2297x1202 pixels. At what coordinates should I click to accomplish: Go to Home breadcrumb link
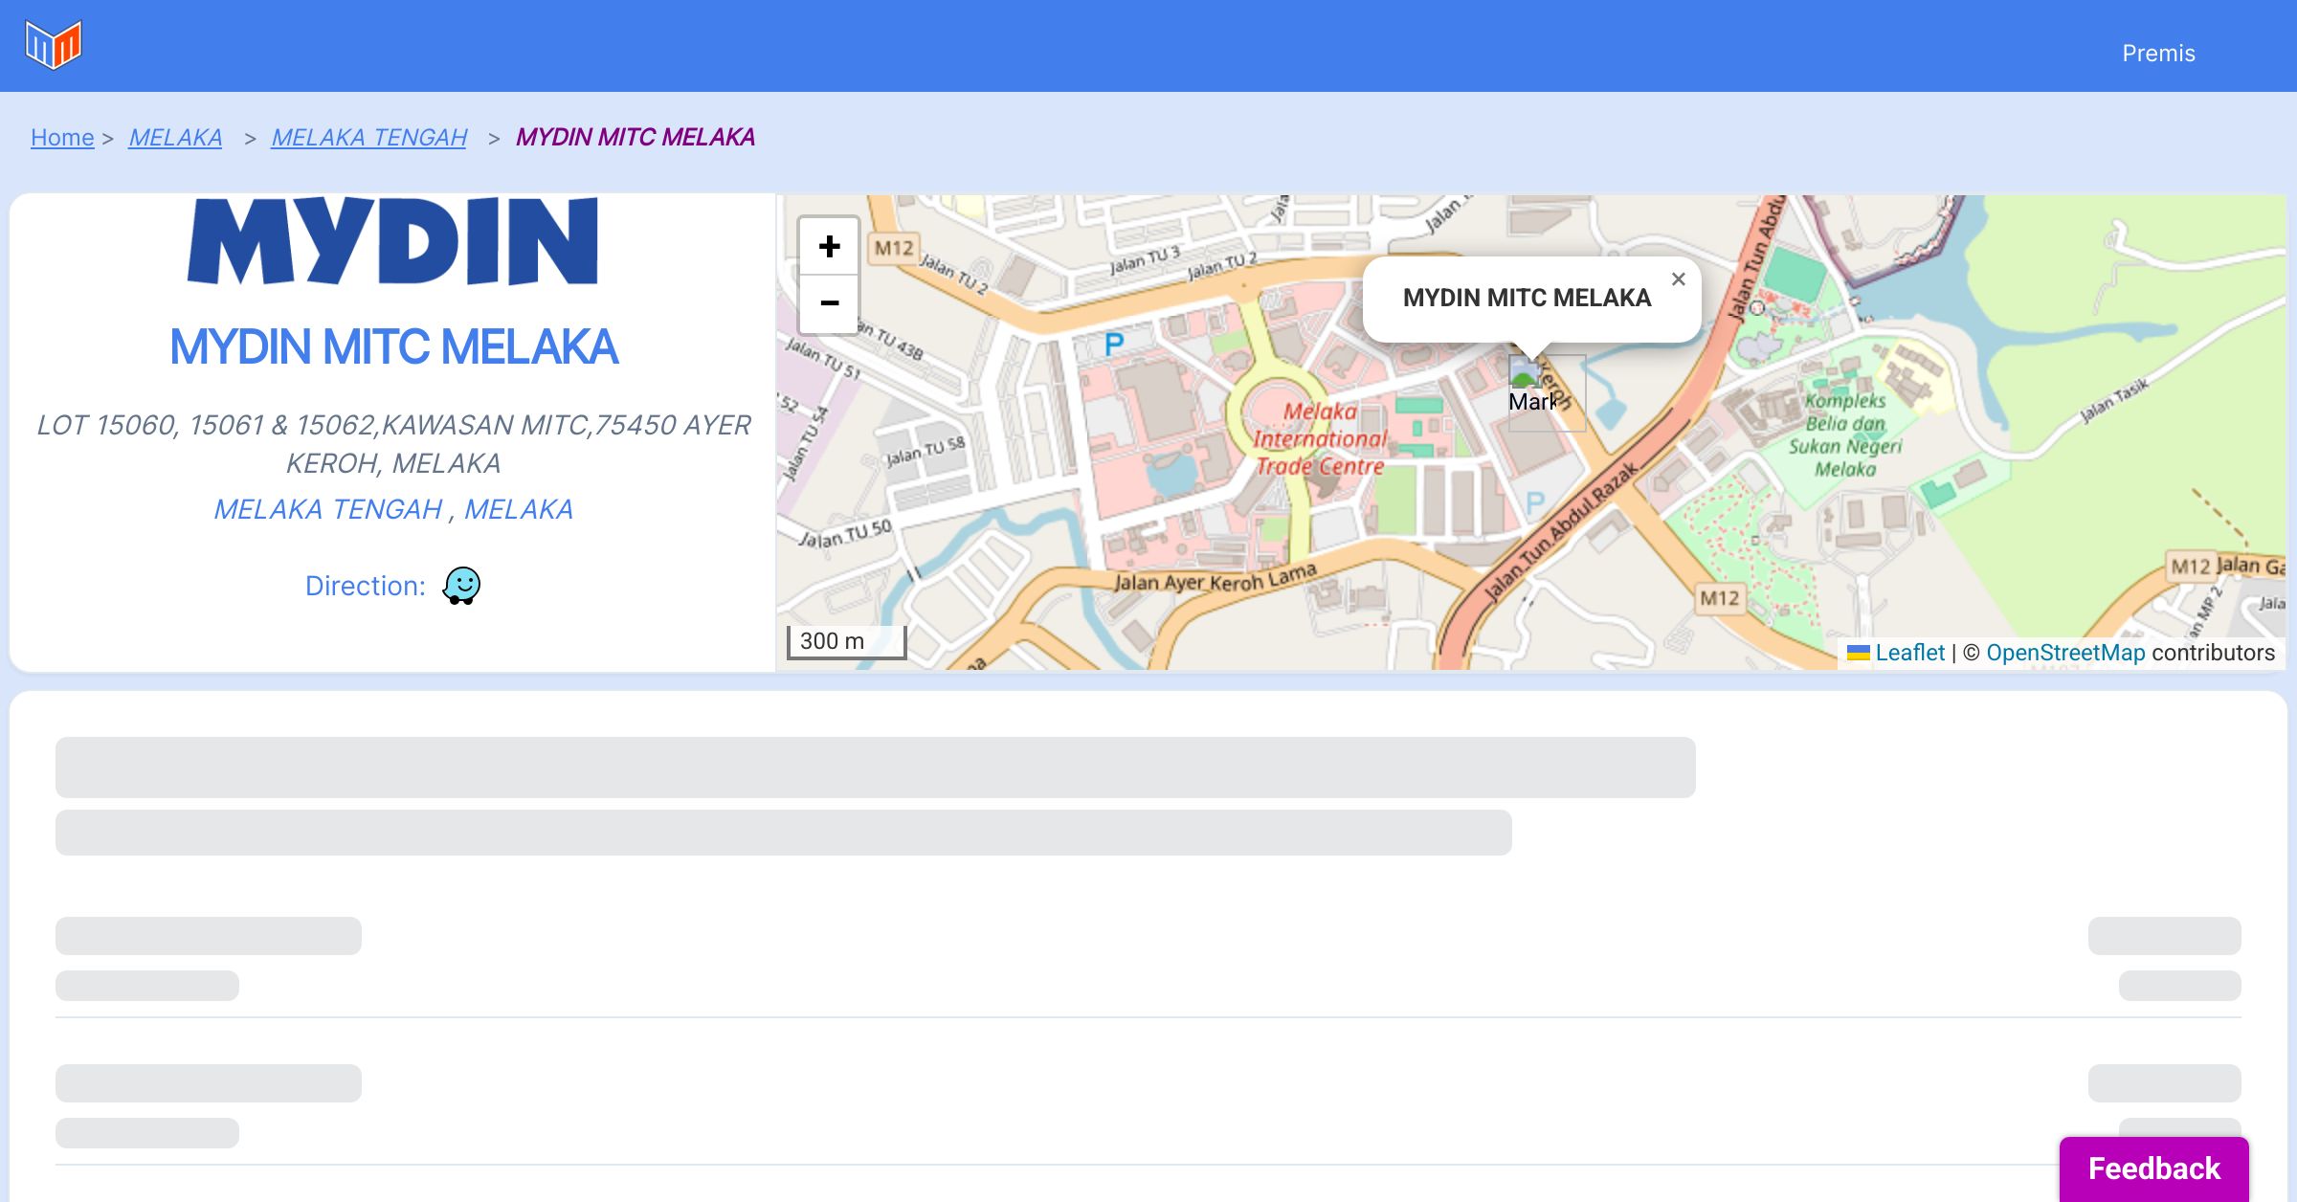(x=62, y=138)
